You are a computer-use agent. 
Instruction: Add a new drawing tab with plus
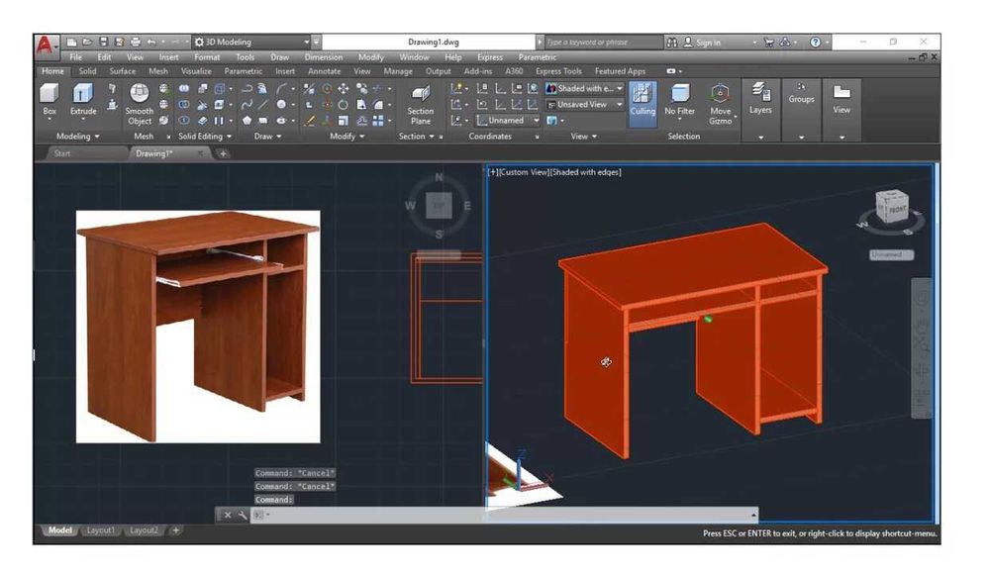[x=223, y=153]
